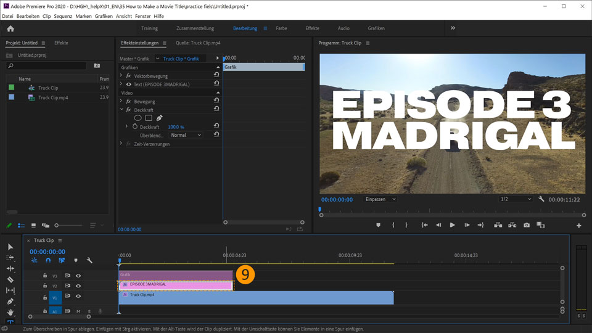The width and height of the screenshot is (592, 333).
Task: Select the Selection tool arrow
Action: 10,247
